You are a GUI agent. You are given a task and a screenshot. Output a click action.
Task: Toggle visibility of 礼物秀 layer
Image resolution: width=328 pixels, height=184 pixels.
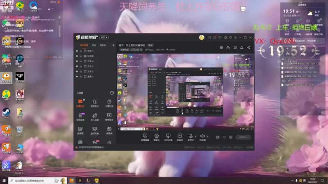point(77,56)
